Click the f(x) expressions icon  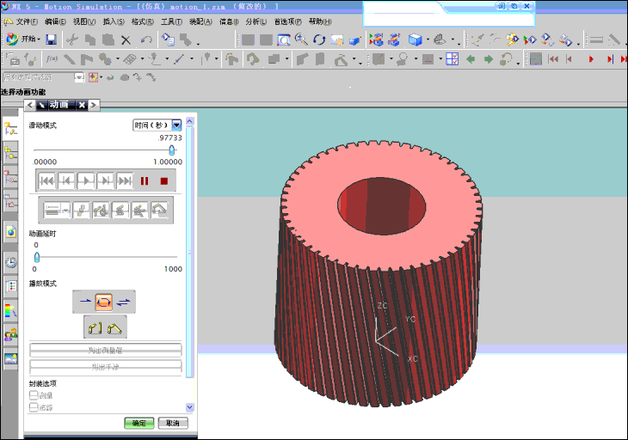(52, 59)
